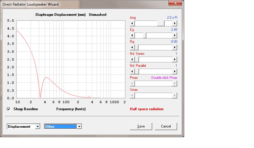The image size is (254, 148).
Task: Increase Nd Series with right arrow
Action: point(175,59)
